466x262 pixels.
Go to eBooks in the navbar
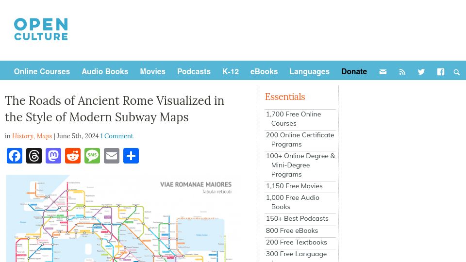(264, 72)
